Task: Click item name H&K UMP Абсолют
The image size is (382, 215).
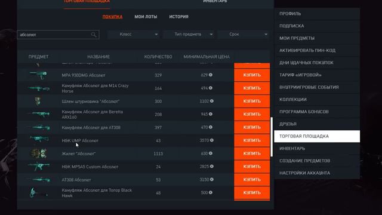Action: (x=80, y=141)
